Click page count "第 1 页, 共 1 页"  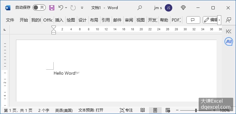(x=18, y=110)
